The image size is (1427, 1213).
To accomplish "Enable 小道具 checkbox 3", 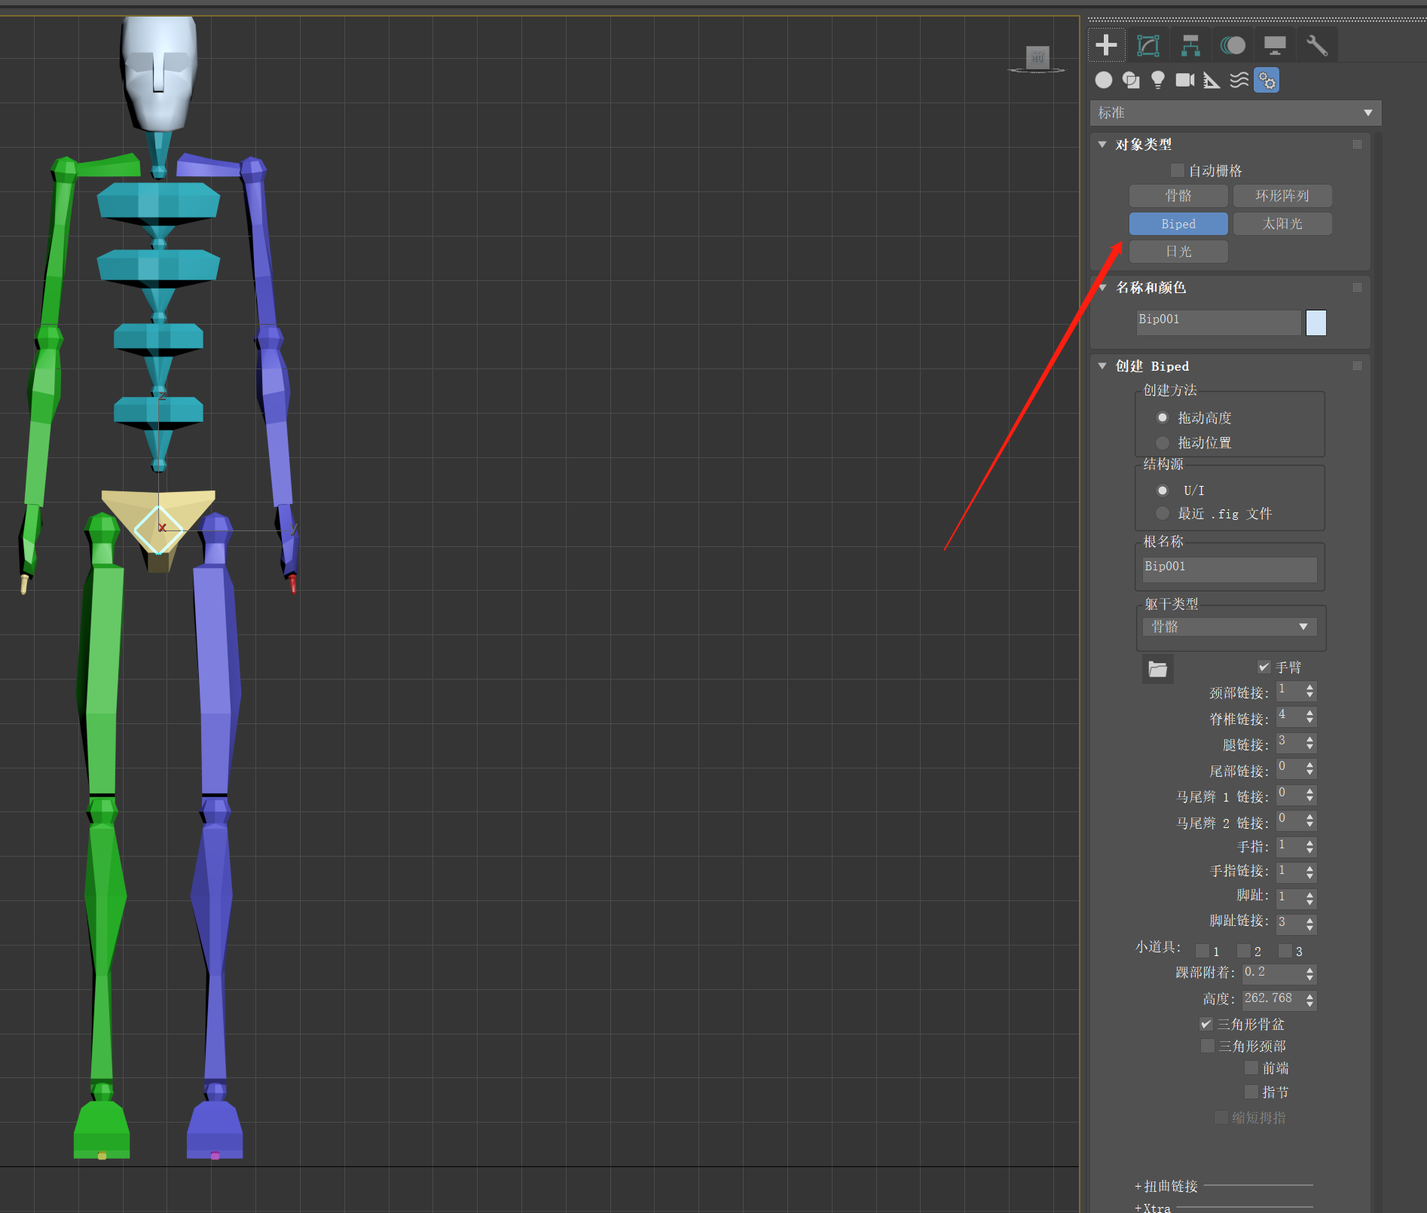I will tap(1285, 951).
